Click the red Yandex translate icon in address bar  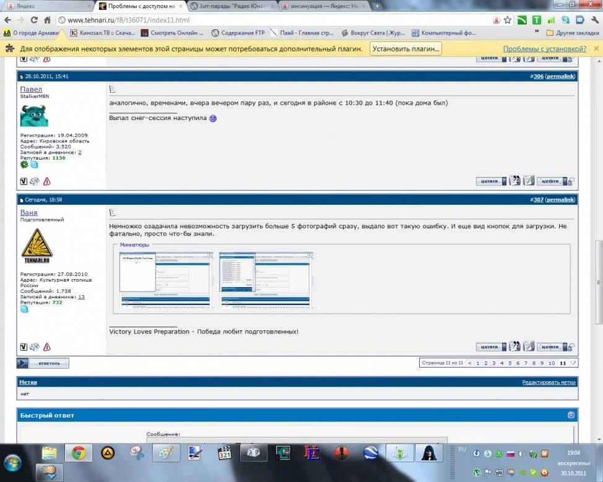(x=497, y=20)
